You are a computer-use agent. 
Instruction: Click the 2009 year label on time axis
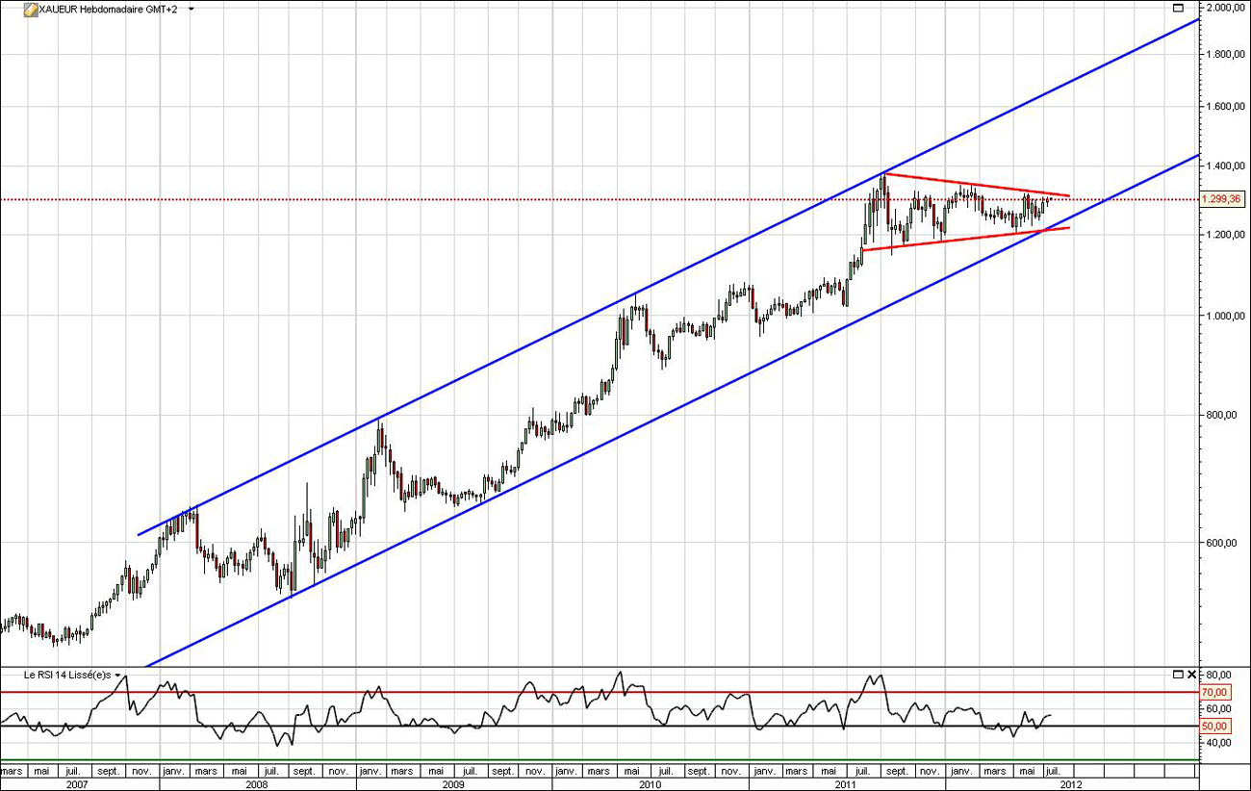pyautogui.click(x=453, y=784)
